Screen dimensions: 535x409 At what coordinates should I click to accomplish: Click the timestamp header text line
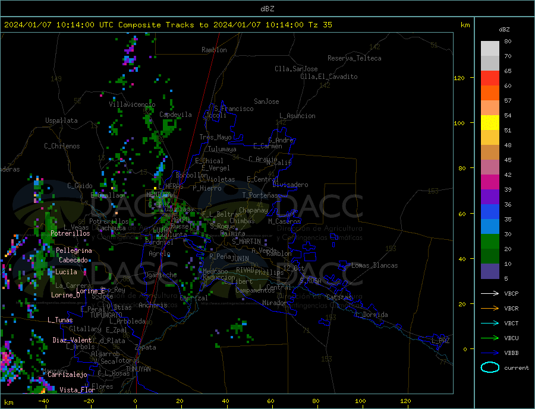pos(168,25)
